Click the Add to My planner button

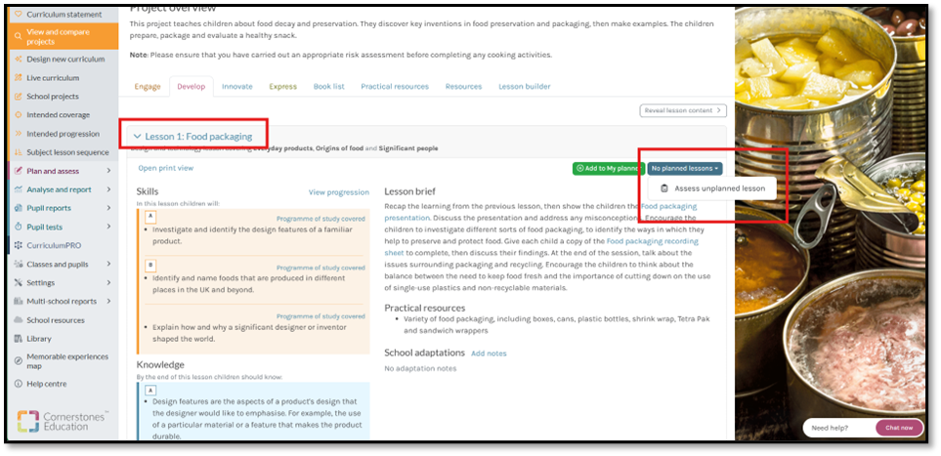tap(607, 169)
